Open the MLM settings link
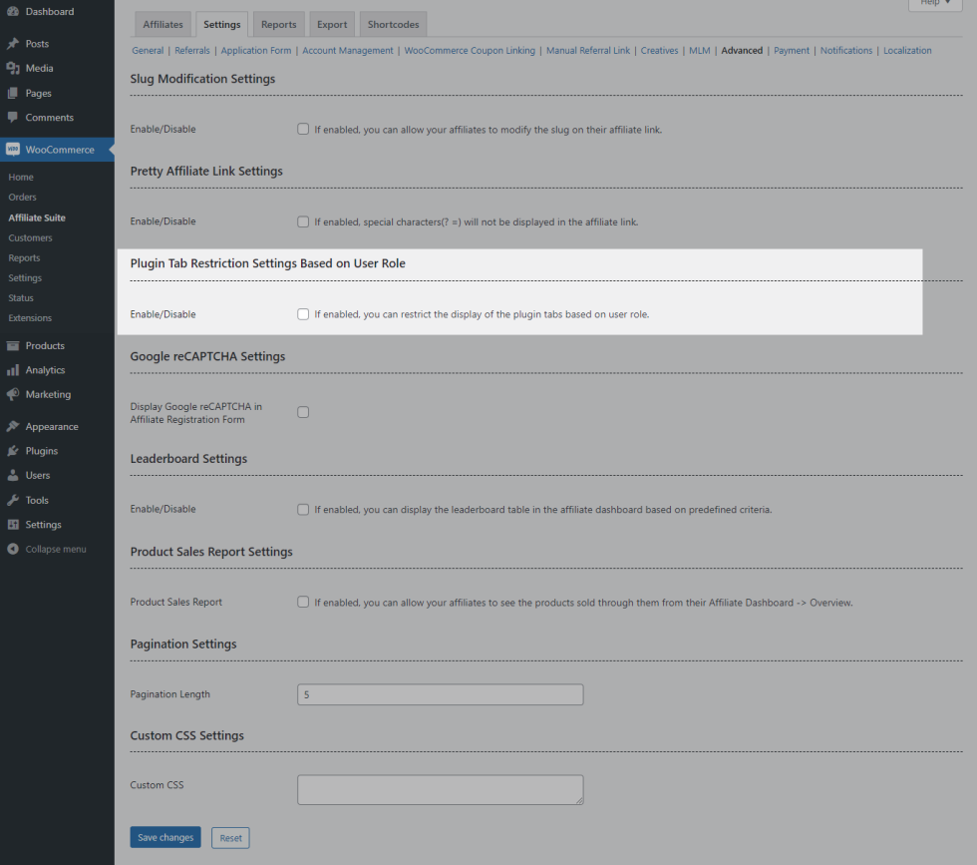This screenshot has width=977, height=865. 700,51
